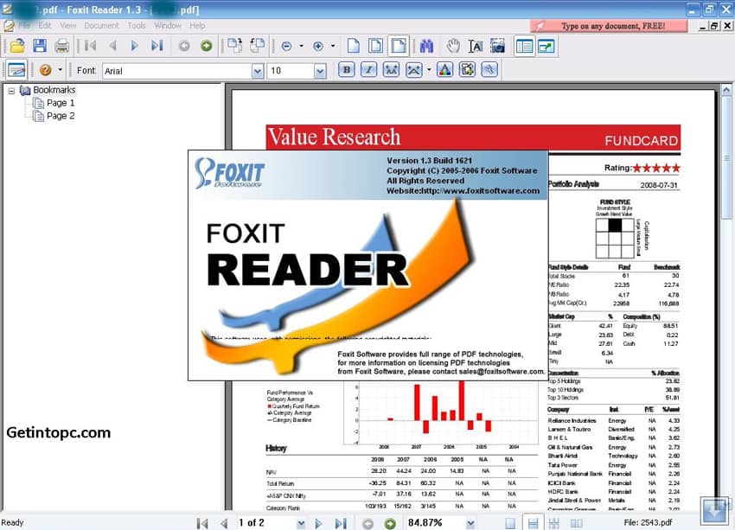The image size is (735, 530).
Task: Click the Open file folder icon
Action: click(x=17, y=46)
